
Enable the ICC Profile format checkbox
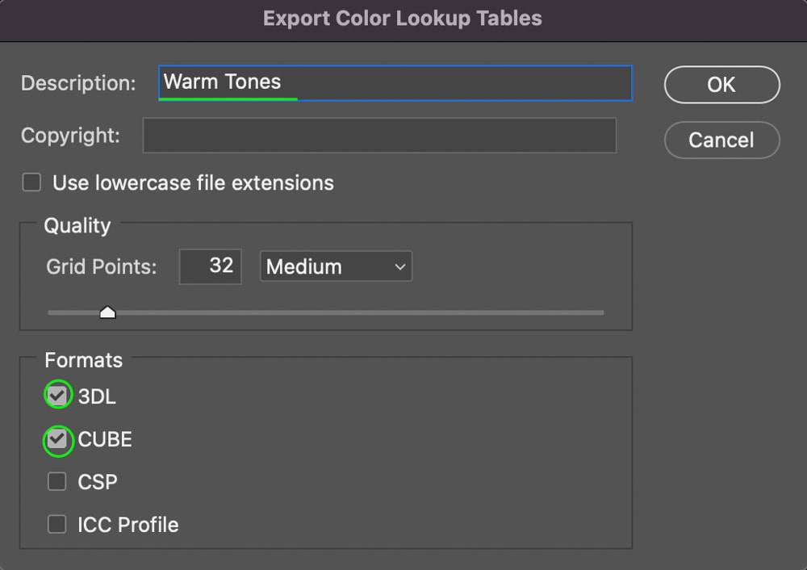click(x=57, y=525)
